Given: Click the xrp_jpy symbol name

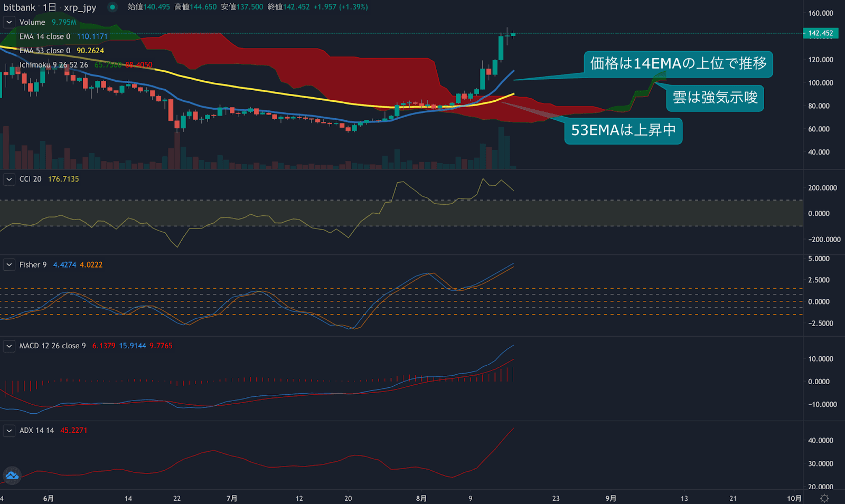Looking at the screenshot, I should click(80, 7).
